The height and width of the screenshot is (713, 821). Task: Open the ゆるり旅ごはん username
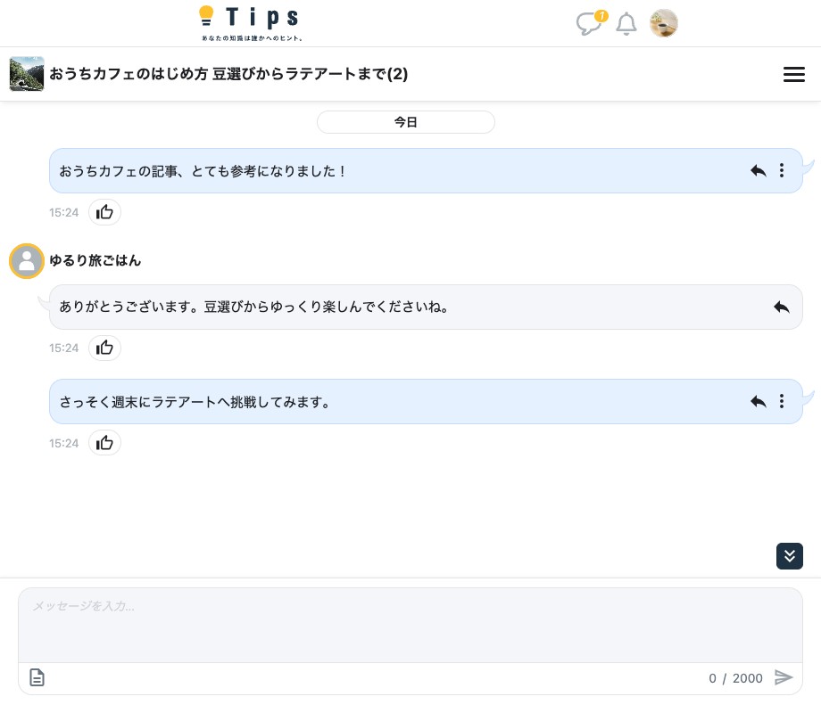click(95, 260)
